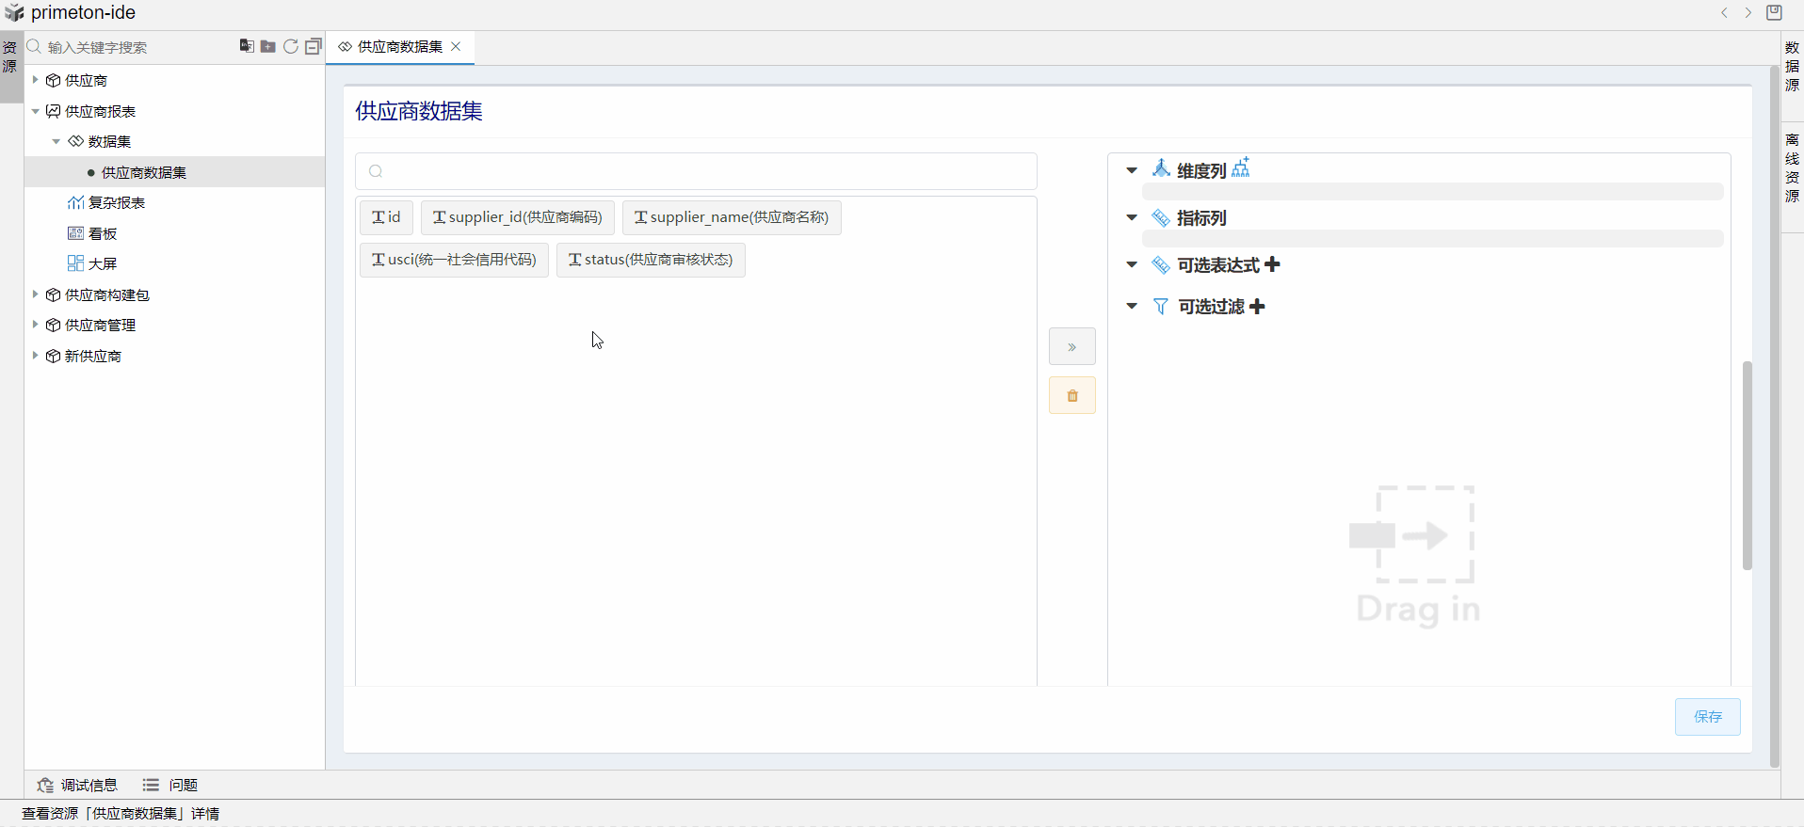
Task: Click the field search box in dataset editor
Action: 696,171
